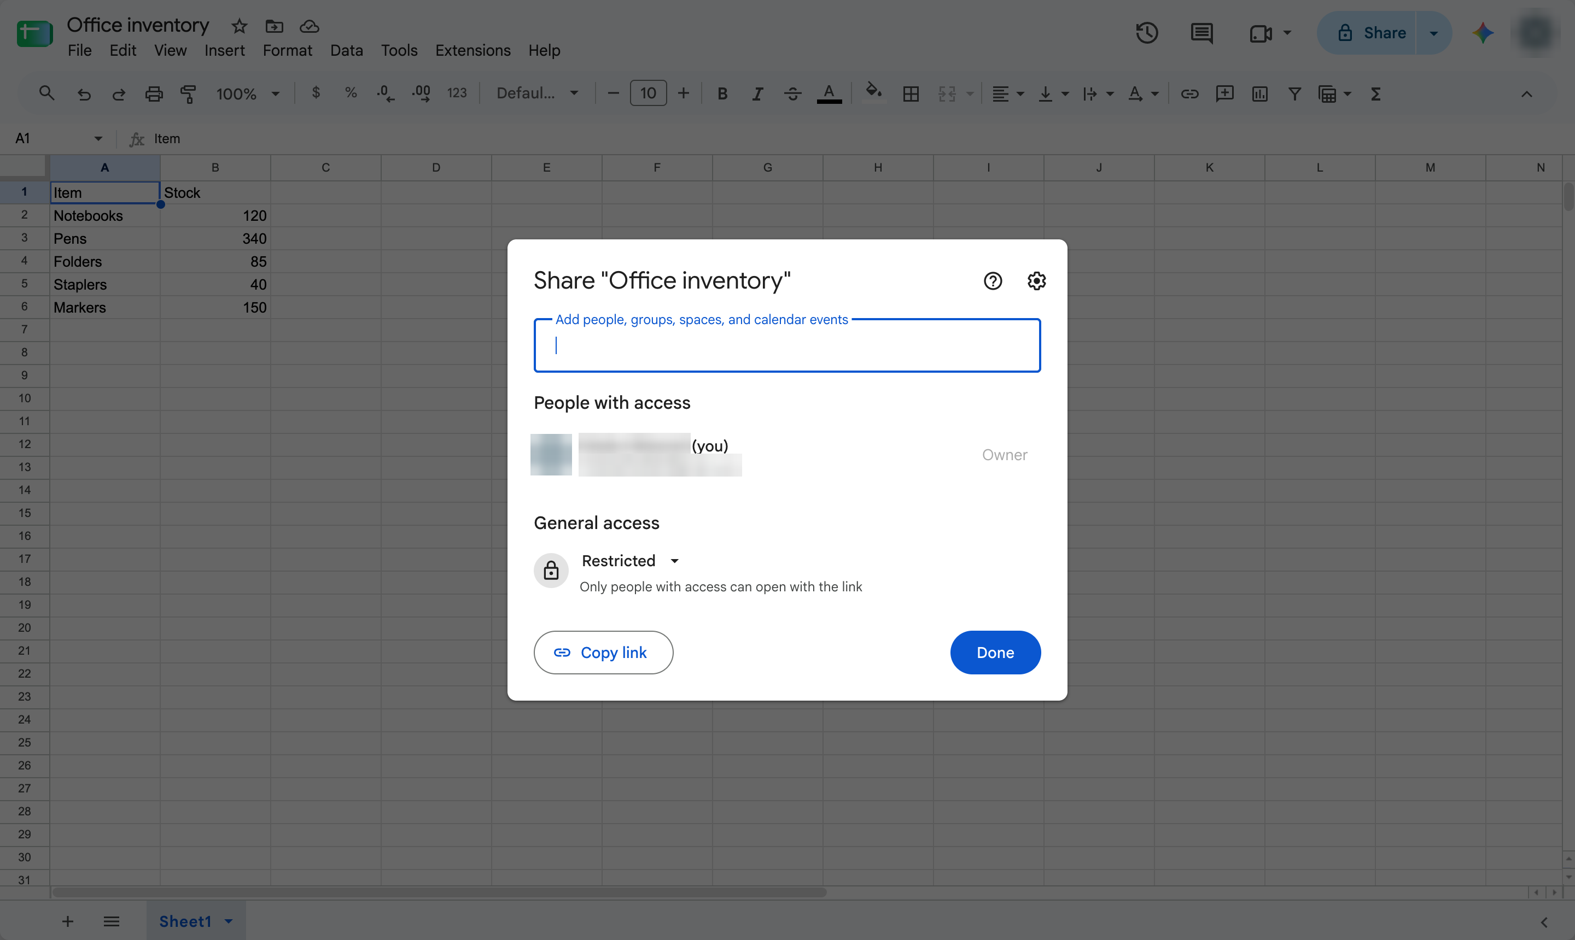Open the Extensions menu
The image size is (1575, 940).
tap(473, 50)
